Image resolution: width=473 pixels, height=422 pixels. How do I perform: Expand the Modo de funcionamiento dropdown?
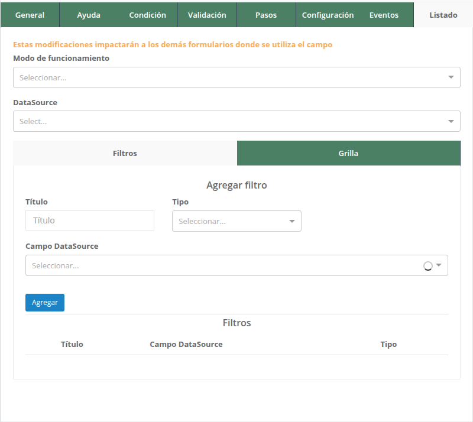[231, 77]
